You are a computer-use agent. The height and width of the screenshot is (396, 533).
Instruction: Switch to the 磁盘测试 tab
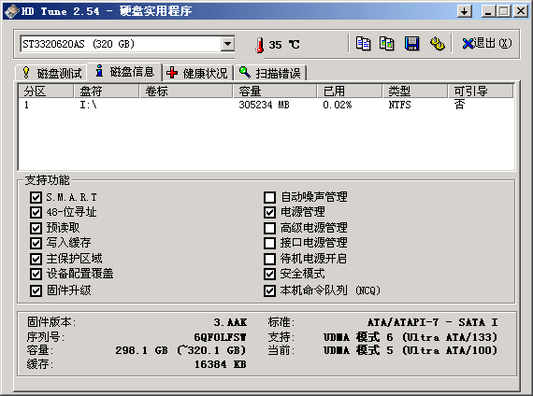51,73
